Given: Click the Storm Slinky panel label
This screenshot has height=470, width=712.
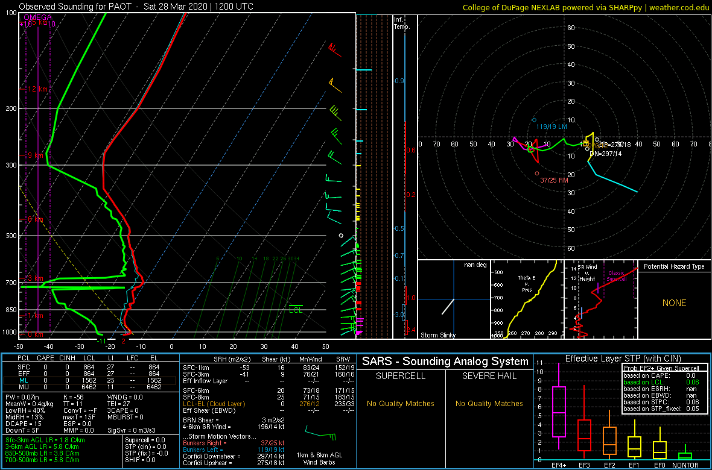Looking at the screenshot, I should point(439,335).
